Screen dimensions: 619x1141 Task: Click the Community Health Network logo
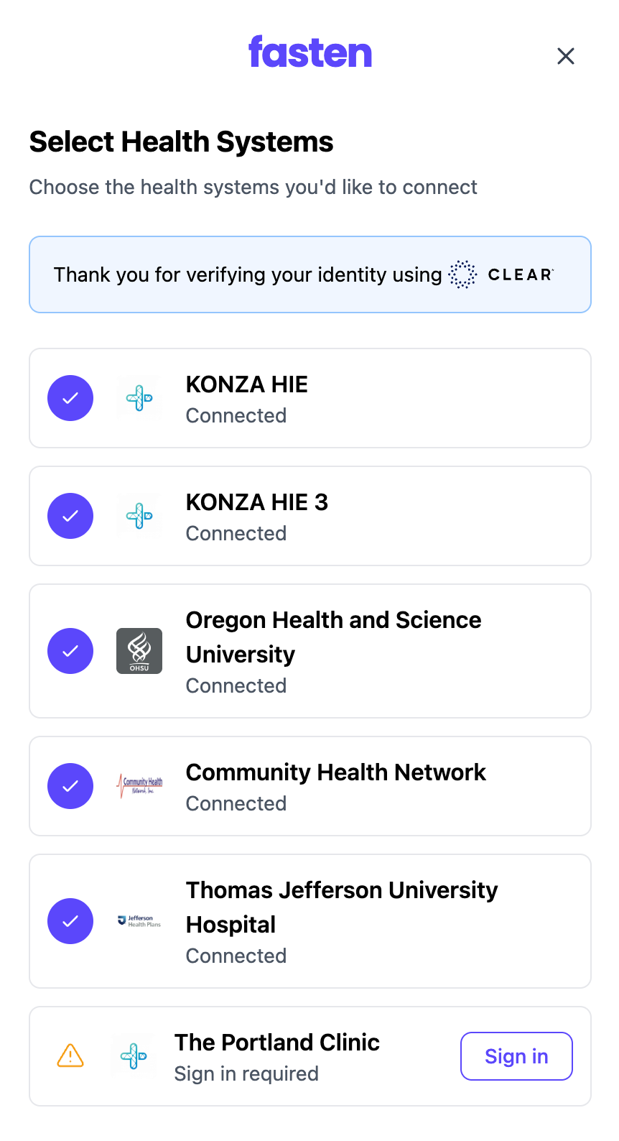click(139, 786)
